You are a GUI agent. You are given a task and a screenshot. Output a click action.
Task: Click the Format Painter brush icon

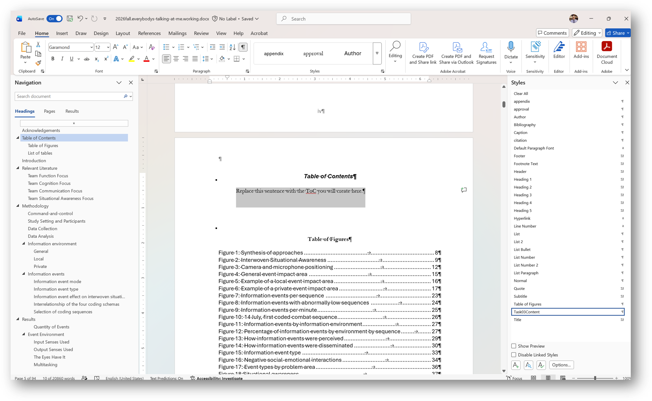pyautogui.click(x=38, y=63)
